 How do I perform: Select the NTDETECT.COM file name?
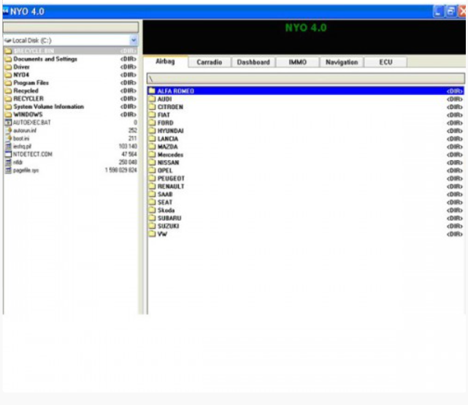click(33, 154)
